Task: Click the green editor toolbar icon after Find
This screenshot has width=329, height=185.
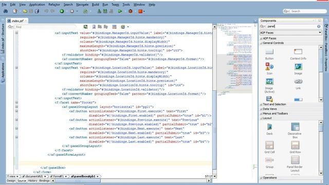Action: [x=85, y=27]
